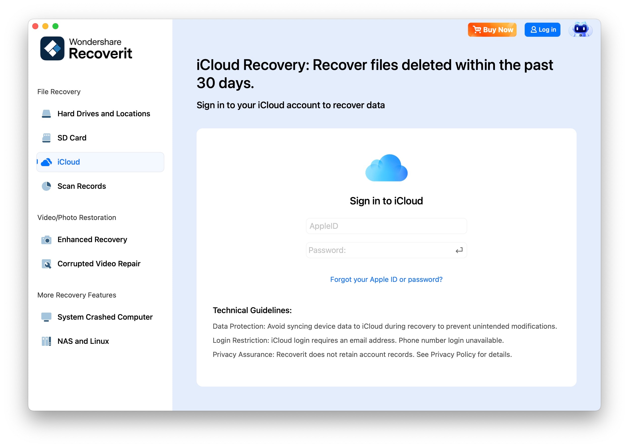The width and height of the screenshot is (629, 448).
Task: Open Corrupted Video Repair
Action: [100, 264]
